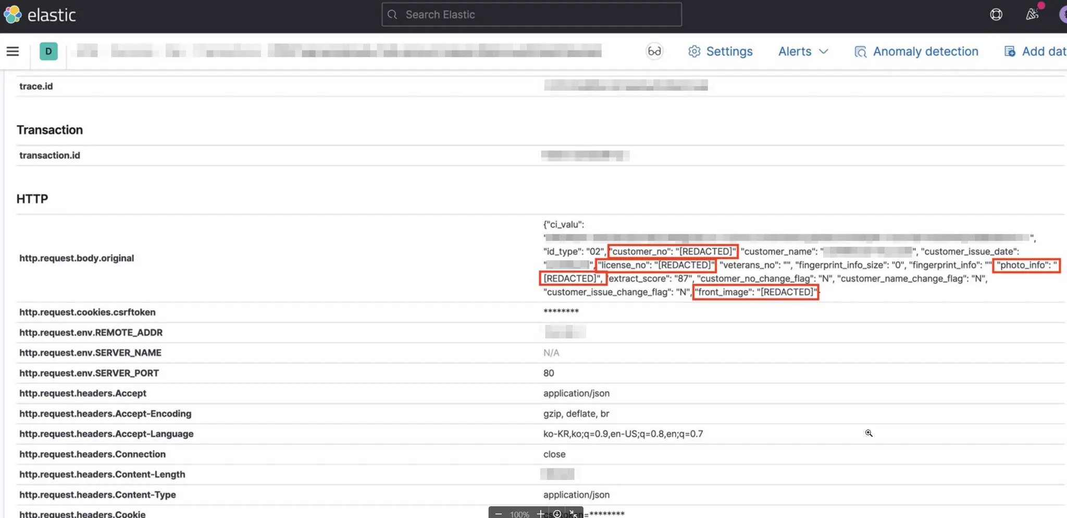Image resolution: width=1067 pixels, height=518 pixels.
Task: Click the Elastic logo
Action: tap(40, 15)
